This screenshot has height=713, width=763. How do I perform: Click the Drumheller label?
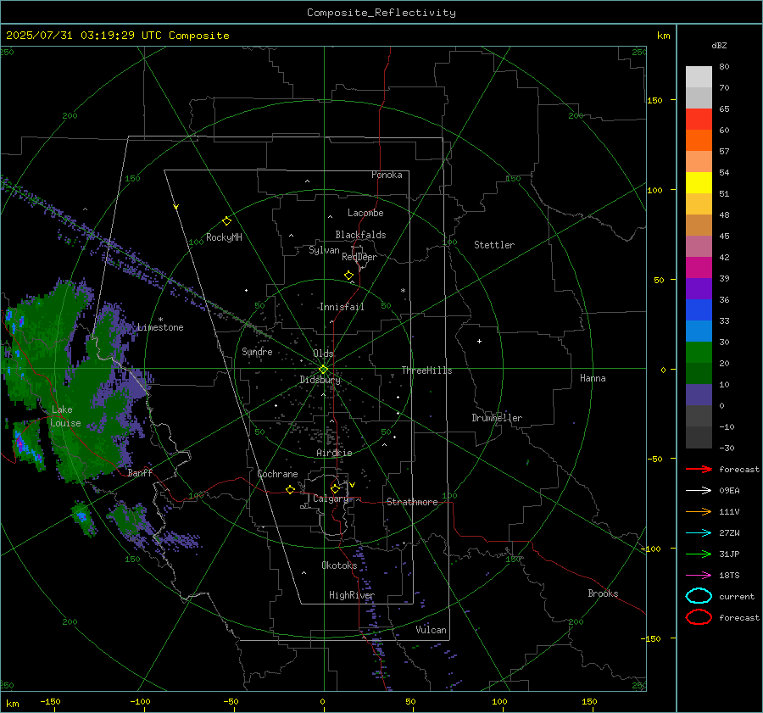(497, 418)
